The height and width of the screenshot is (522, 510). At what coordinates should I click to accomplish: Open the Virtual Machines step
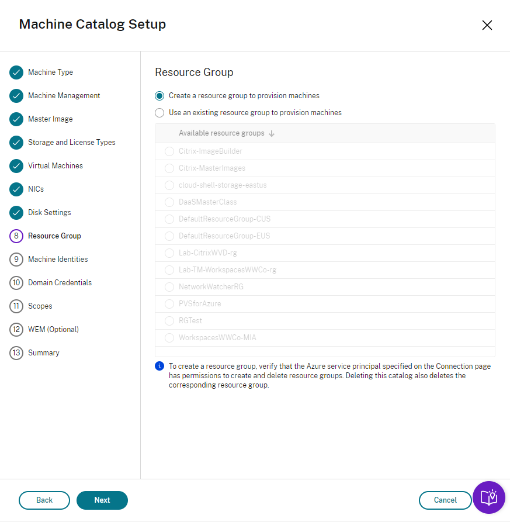[55, 166]
